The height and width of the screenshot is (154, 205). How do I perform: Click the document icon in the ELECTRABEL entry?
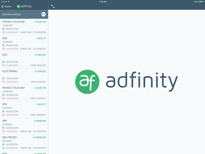click(x=4, y=78)
